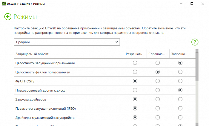This screenshot has width=209, height=126.
Task: Select Разрешать for Драйверы мультимедийных устройств
Action: 135,117
